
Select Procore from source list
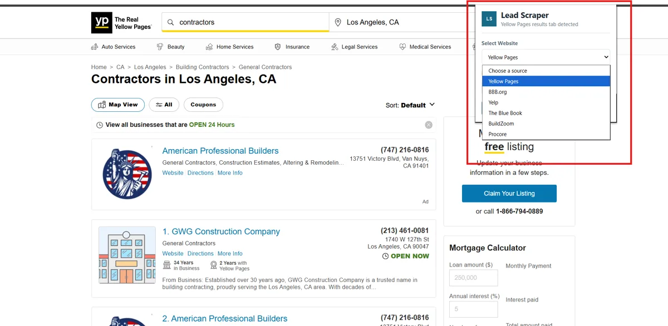546,134
